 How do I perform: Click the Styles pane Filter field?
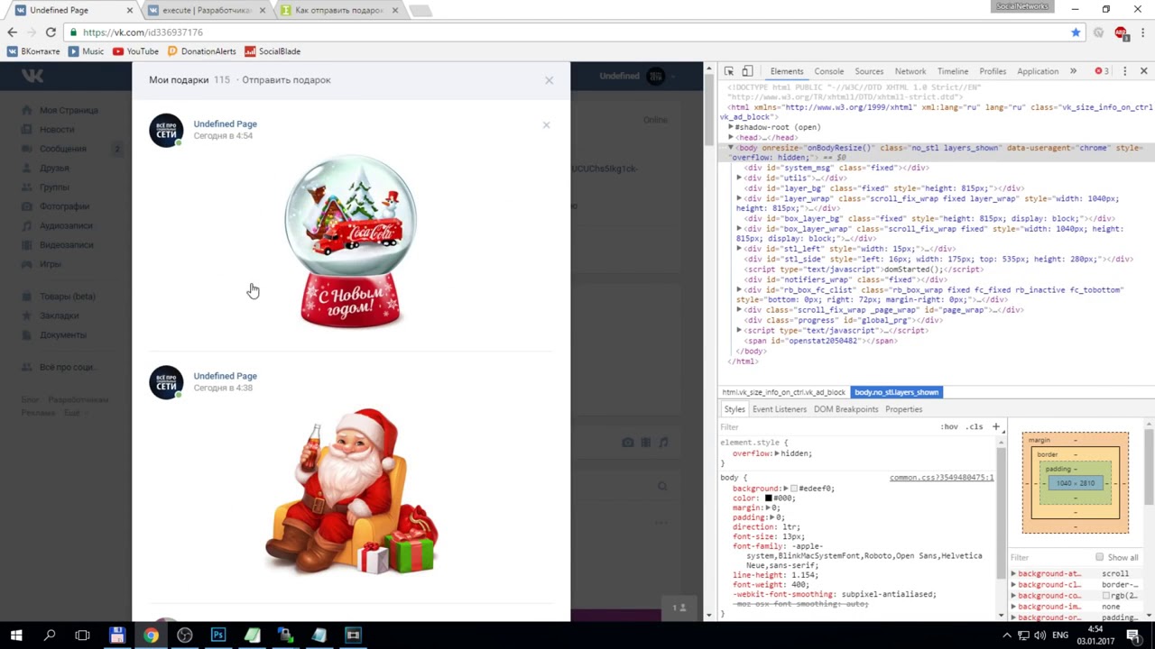coord(826,426)
